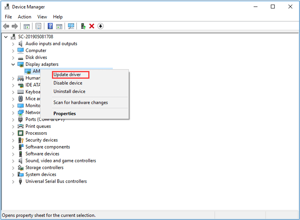Click the Universal Serial Bus controllers icon
Screen dimensions: 300x220
[21, 181]
